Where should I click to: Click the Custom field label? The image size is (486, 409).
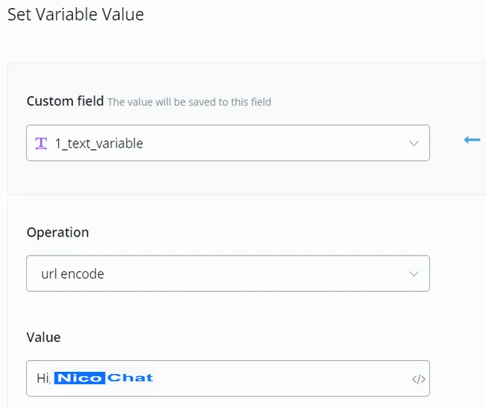point(65,101)
